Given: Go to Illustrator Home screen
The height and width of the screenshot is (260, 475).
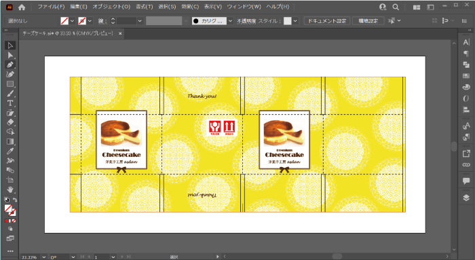Looking at the screenshot, I should point(22,7).
